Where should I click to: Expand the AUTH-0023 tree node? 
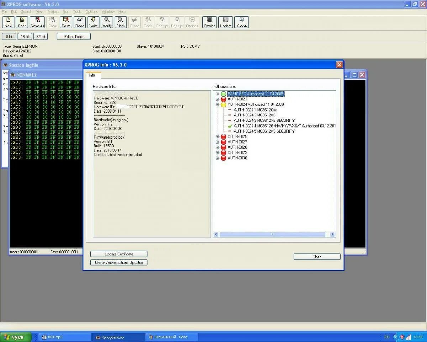click(x=217, y=99)
